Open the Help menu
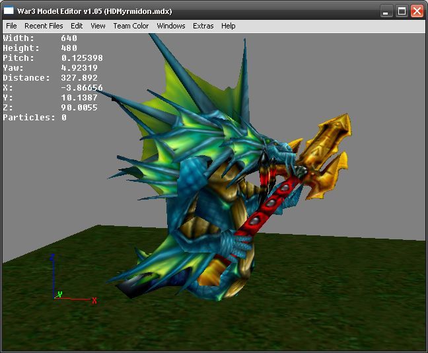This screenshot has width=428, height=353. [x=228, y=26]
